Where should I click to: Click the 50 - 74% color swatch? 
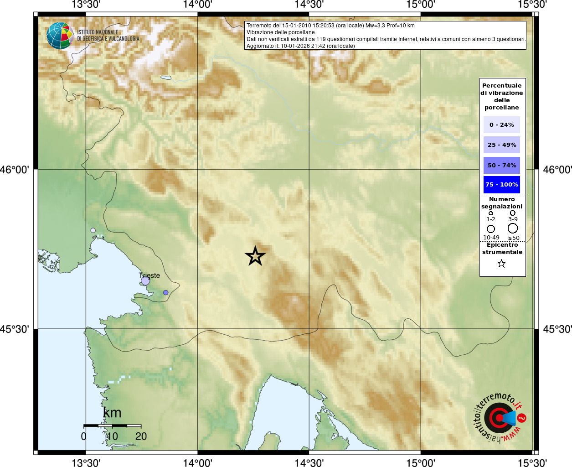click(x=502, y=165)
